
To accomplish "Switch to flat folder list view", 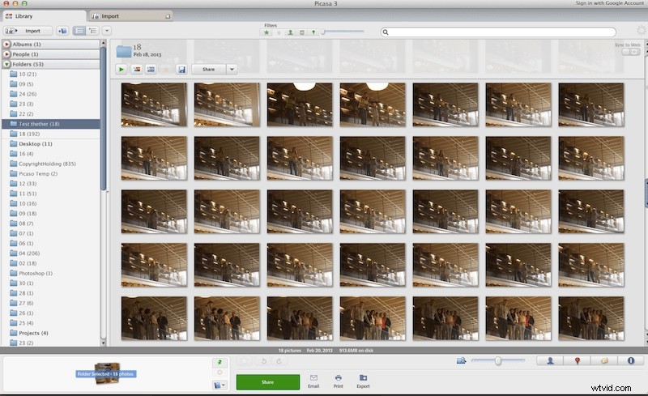I will (x=79, y=31).
